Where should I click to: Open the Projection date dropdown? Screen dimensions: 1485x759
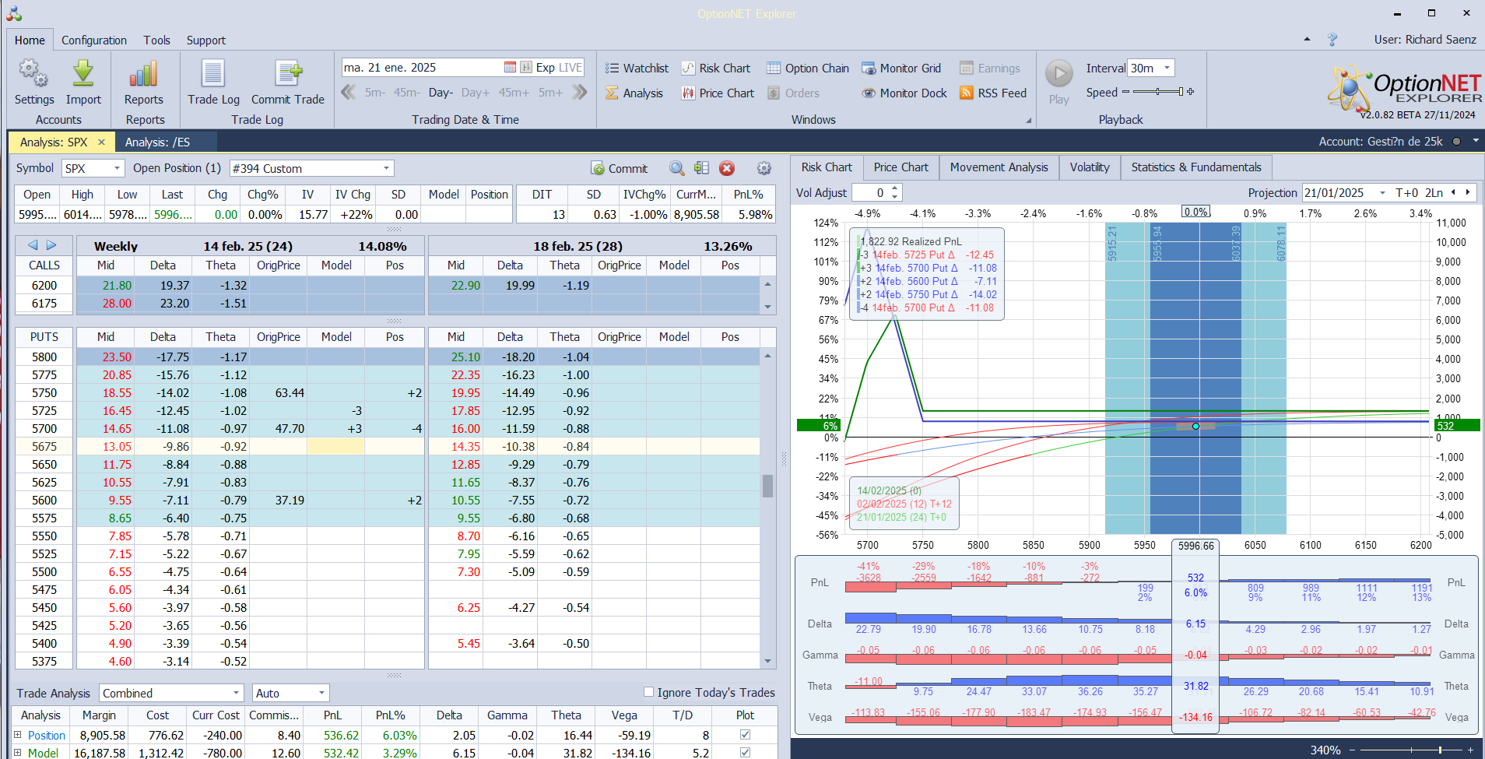[1382, 193]
